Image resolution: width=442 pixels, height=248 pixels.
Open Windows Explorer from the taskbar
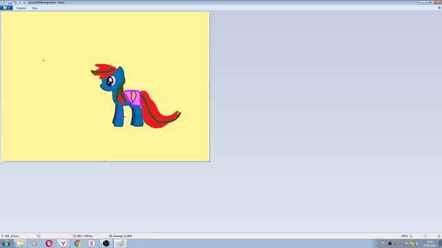20,243
